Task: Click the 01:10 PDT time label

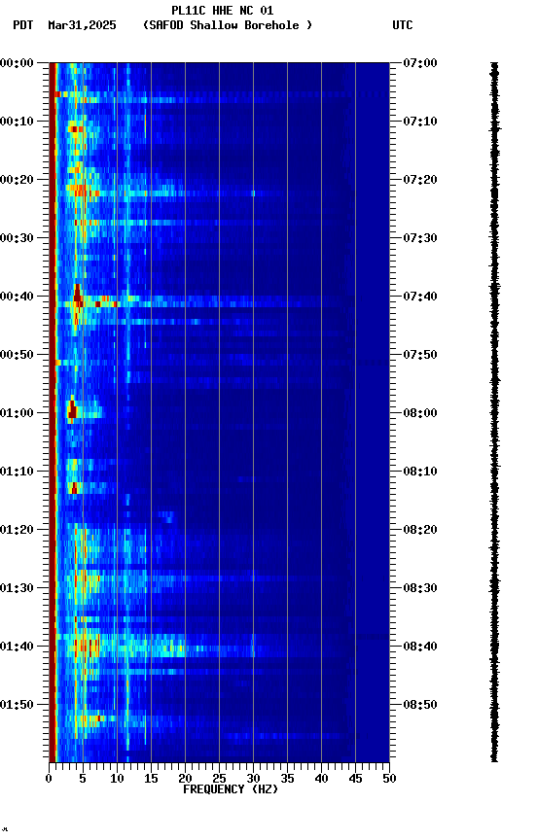Action: point(17,472)
